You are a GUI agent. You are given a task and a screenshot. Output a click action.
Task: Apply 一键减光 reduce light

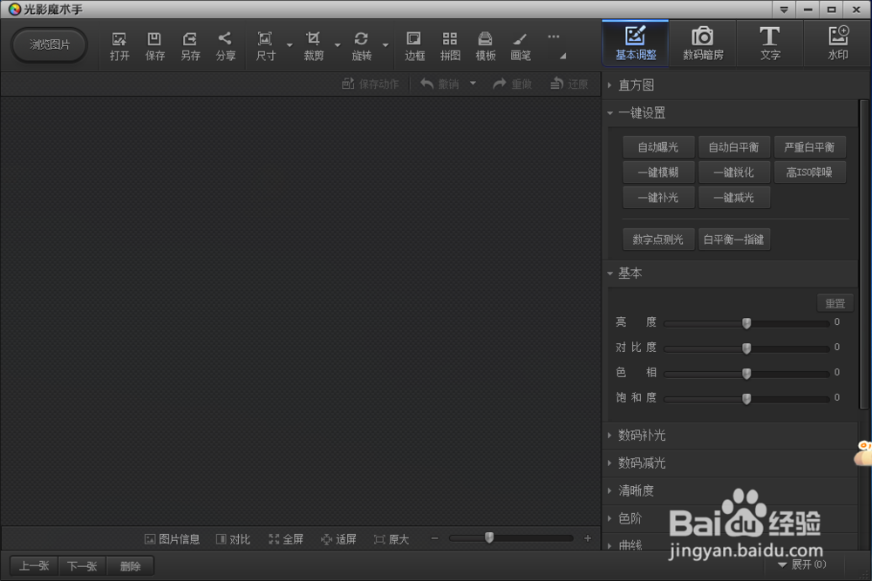[x=734, y=198]
